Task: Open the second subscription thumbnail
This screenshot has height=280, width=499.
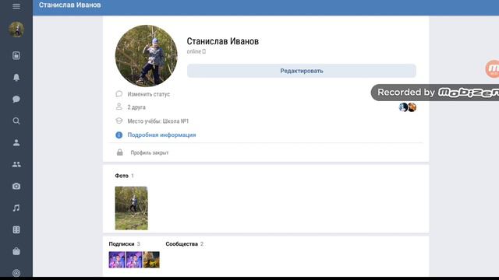Action: point(134,260)
